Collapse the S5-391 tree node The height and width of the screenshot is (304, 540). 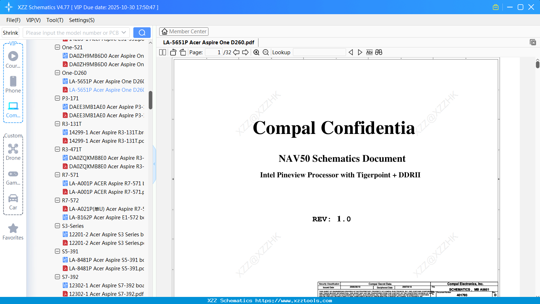tap(57, 251)
